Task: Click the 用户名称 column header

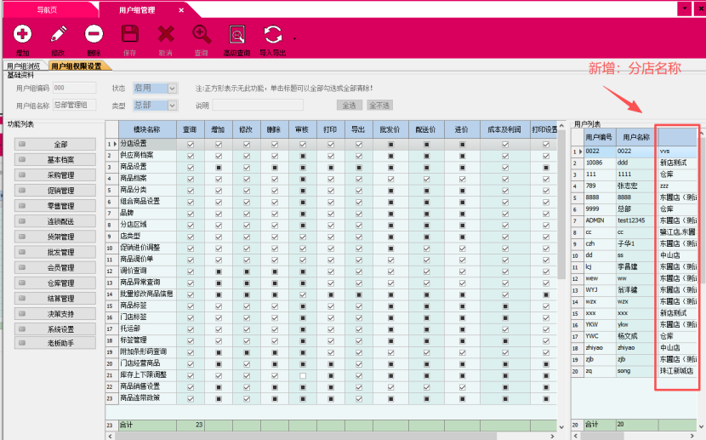Action: tap(636, 137)
